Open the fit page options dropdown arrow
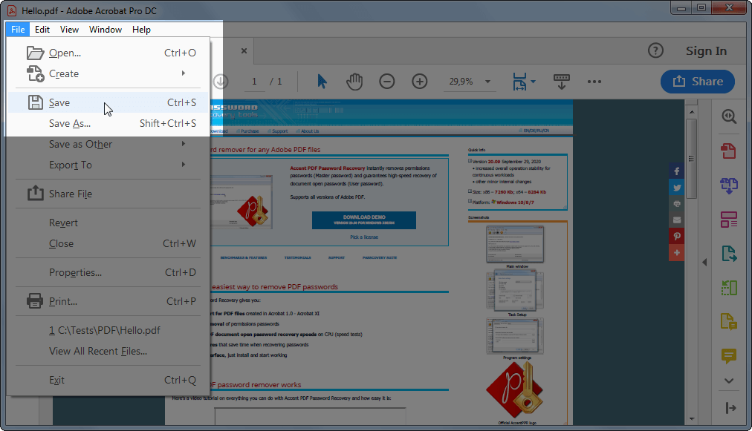 tap(533, 82)
